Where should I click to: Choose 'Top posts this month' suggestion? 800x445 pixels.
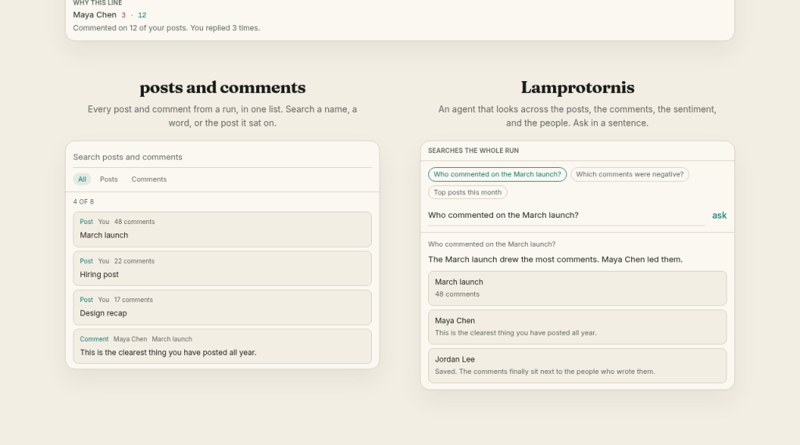(467, 192)
